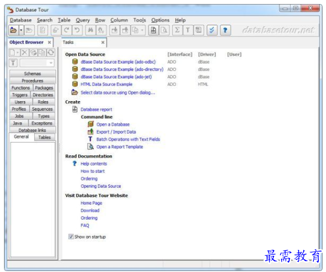Image resolution: width=326 pixels, height=272 pixels.
Task: Open dBase Data Source Example (ado-odbc) link
Action: pos(118,62)
